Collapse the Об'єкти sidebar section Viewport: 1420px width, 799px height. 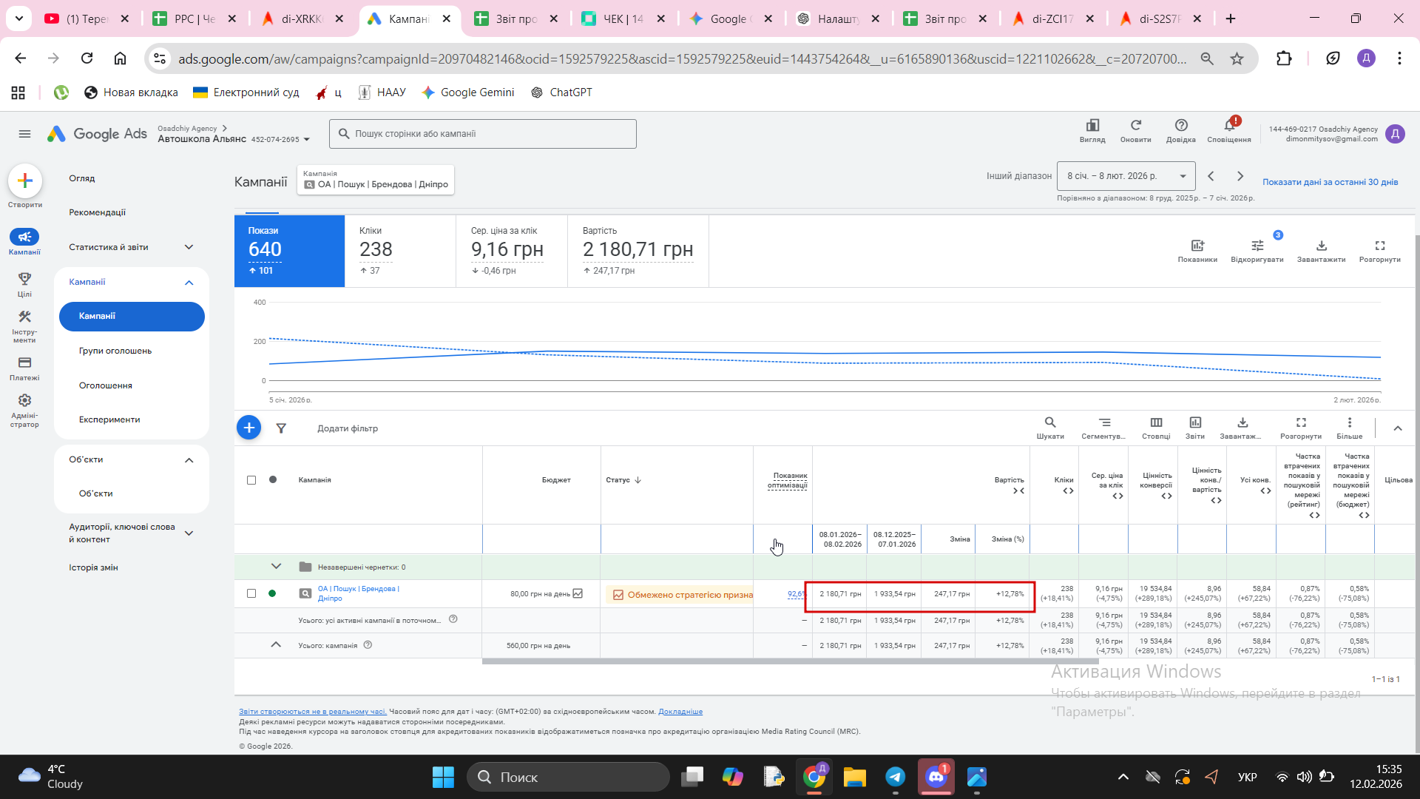(x=189, y=460)
